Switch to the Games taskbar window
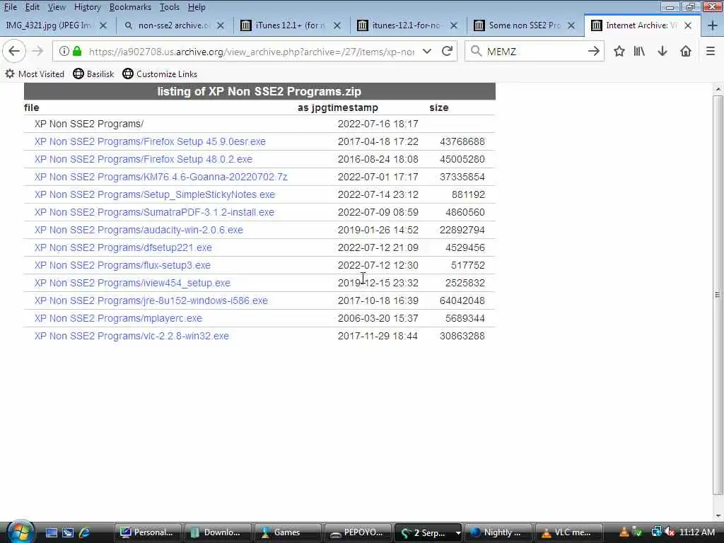Image resolution: width=724 pixels, height=543 pixels. (287, 532)
